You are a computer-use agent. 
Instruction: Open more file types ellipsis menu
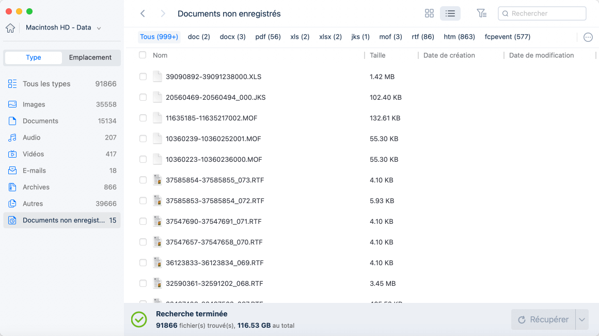pyautogui.click(x=588, y=37)
